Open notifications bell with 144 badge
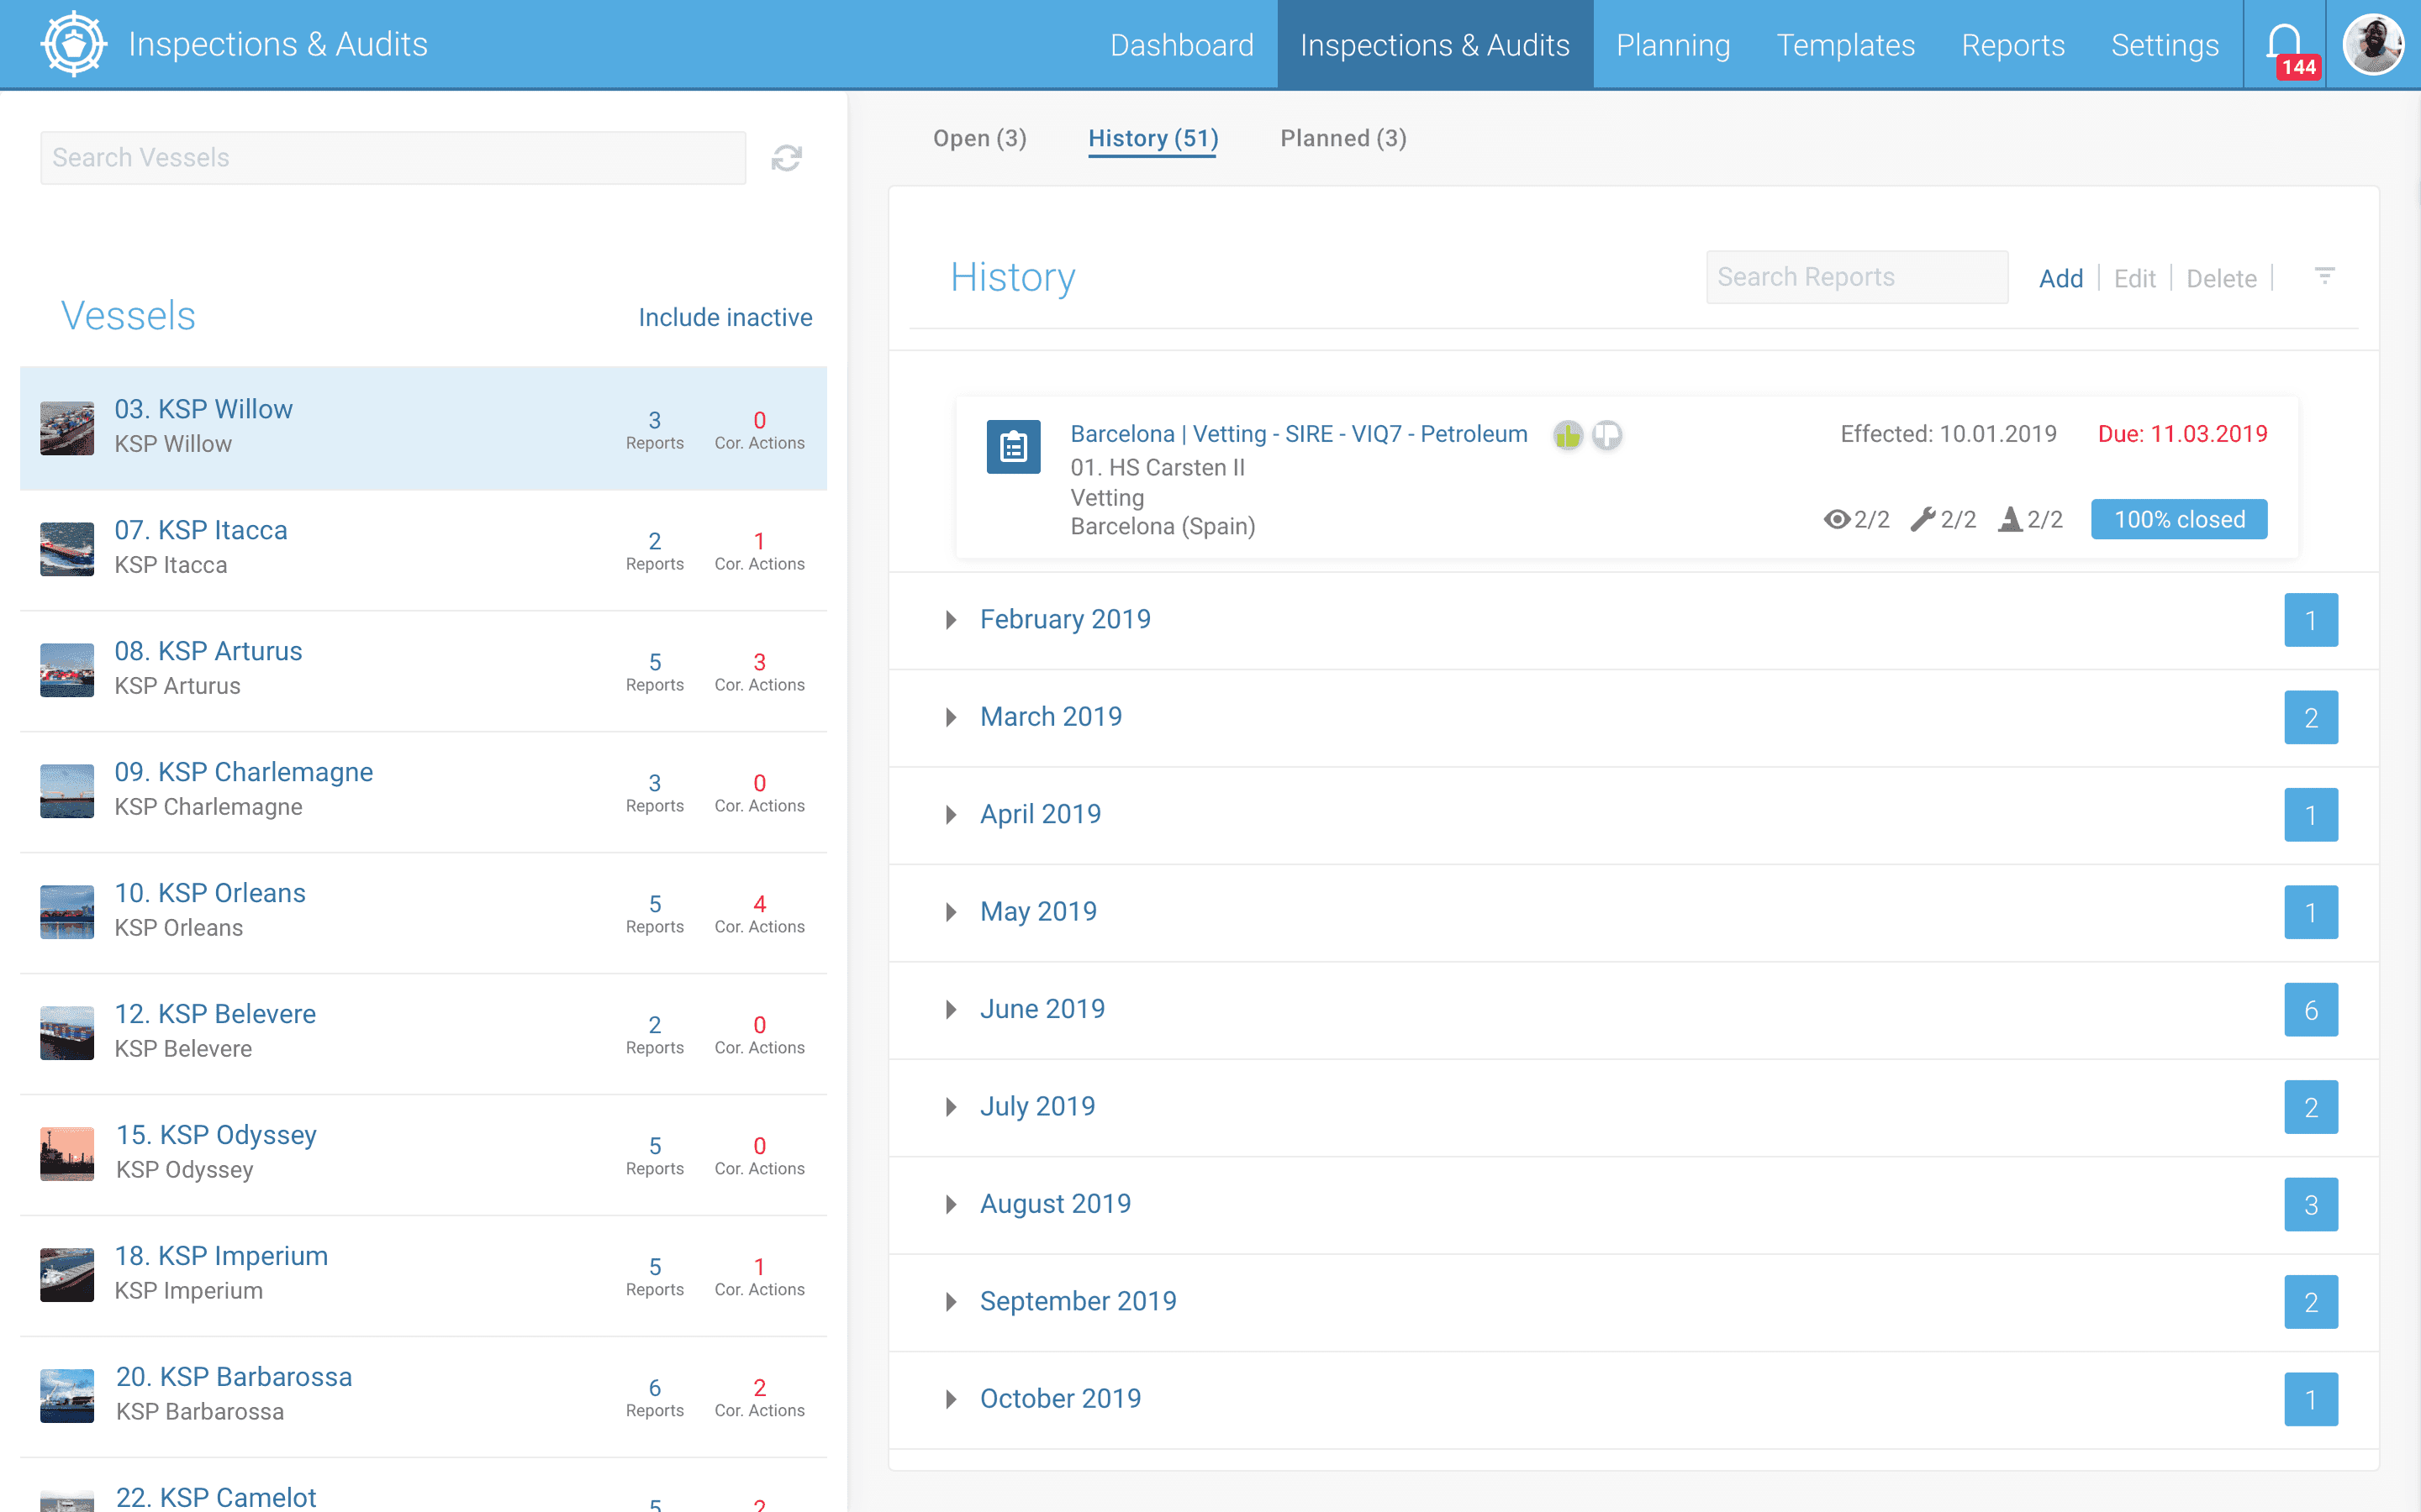 point(2286,45)
